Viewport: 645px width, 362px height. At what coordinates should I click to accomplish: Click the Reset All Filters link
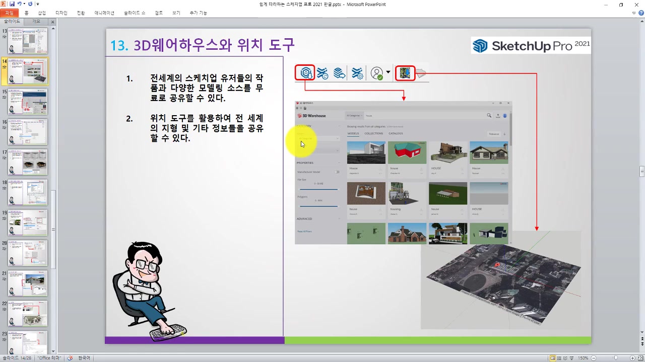point(305,231)
